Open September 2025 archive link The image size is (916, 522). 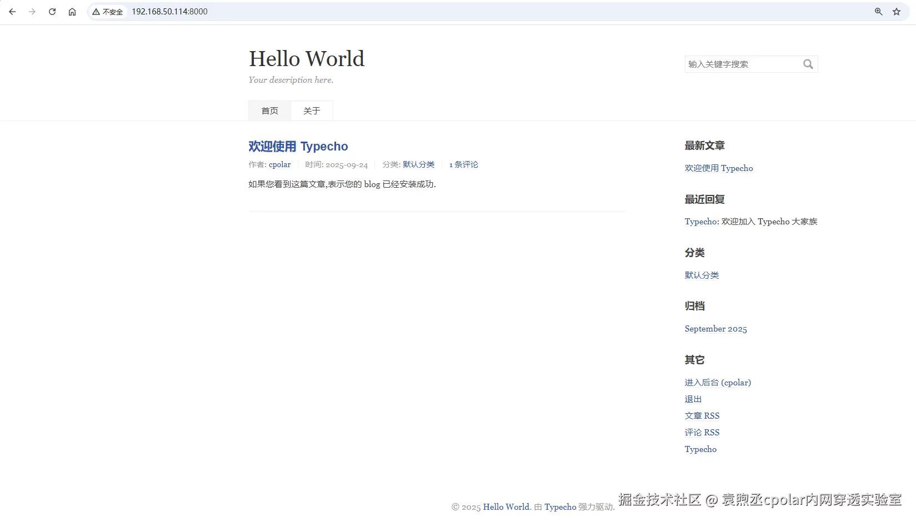(x=715, y=329)
